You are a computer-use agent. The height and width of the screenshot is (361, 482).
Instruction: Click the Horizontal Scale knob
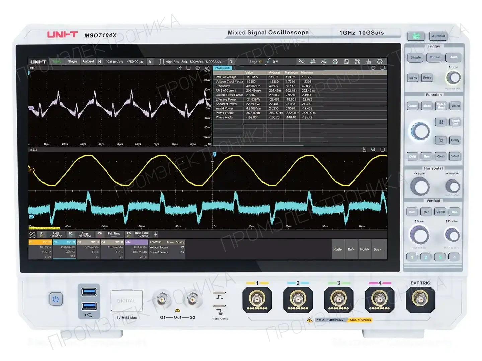pyautogui.click(x=420, y=186)
